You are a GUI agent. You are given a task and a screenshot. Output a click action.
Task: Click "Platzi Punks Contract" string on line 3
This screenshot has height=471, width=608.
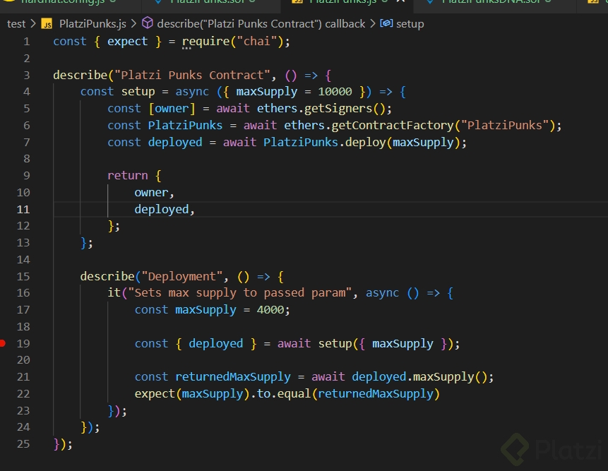click(x=192, y=76)
